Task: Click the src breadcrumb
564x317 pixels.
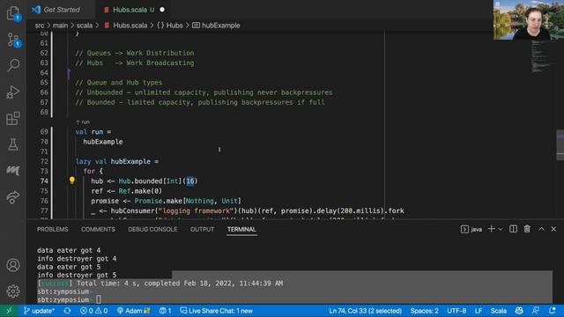Action: point(40,26)
